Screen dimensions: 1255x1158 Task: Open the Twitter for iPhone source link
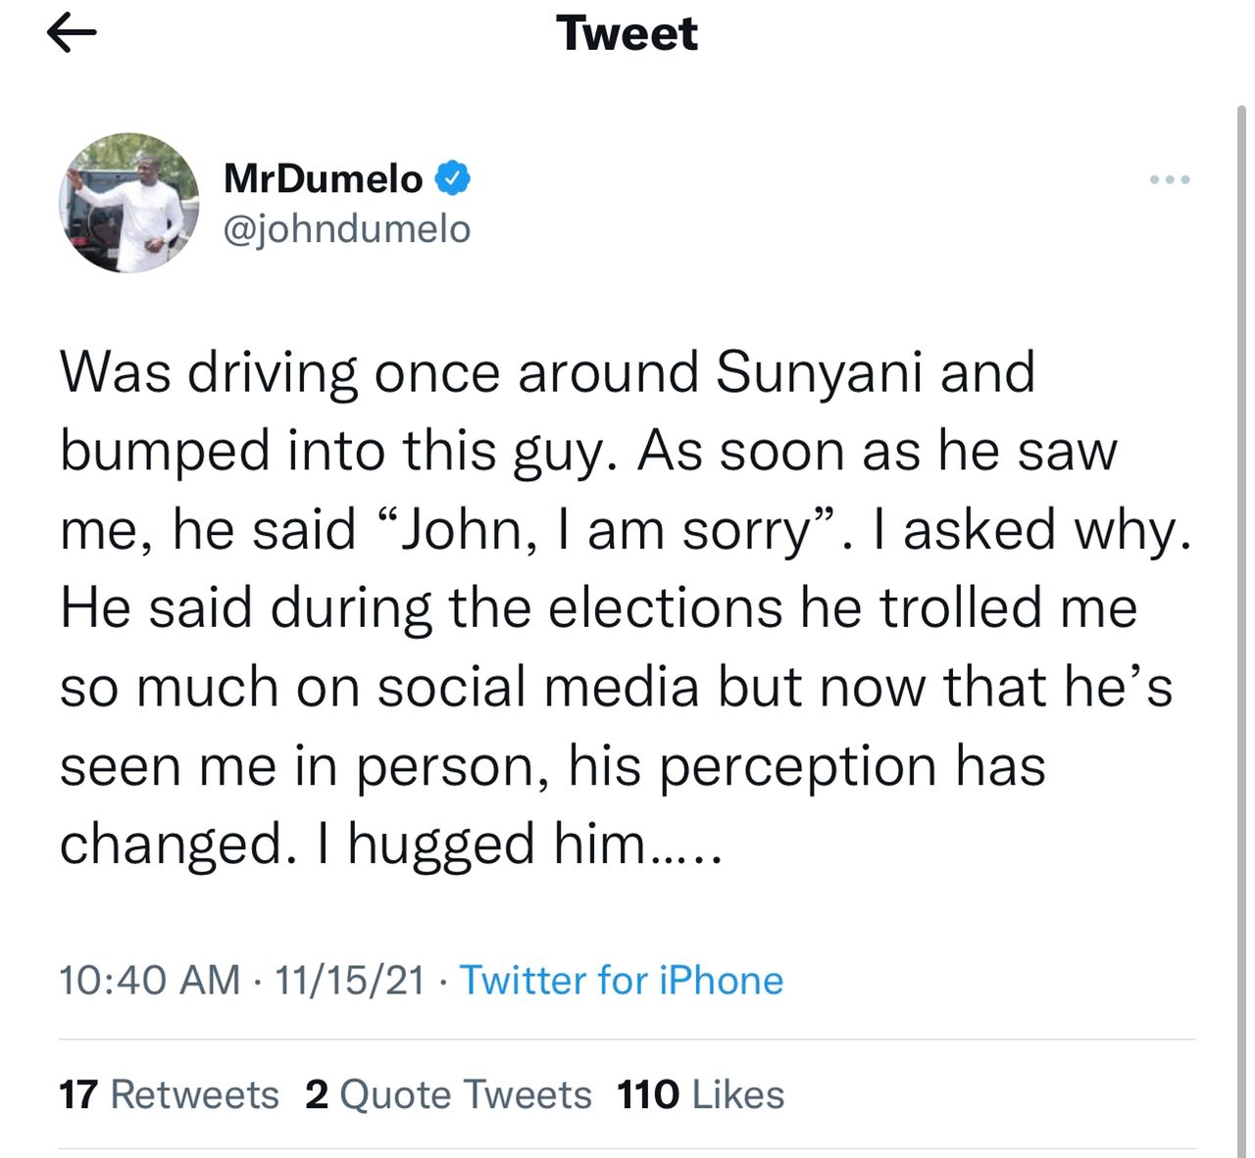pyautogui.click(x=622, y=980)
